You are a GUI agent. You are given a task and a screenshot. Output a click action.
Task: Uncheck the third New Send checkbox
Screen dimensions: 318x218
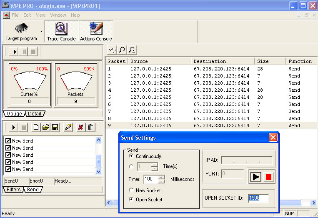(x=8, y=155)
